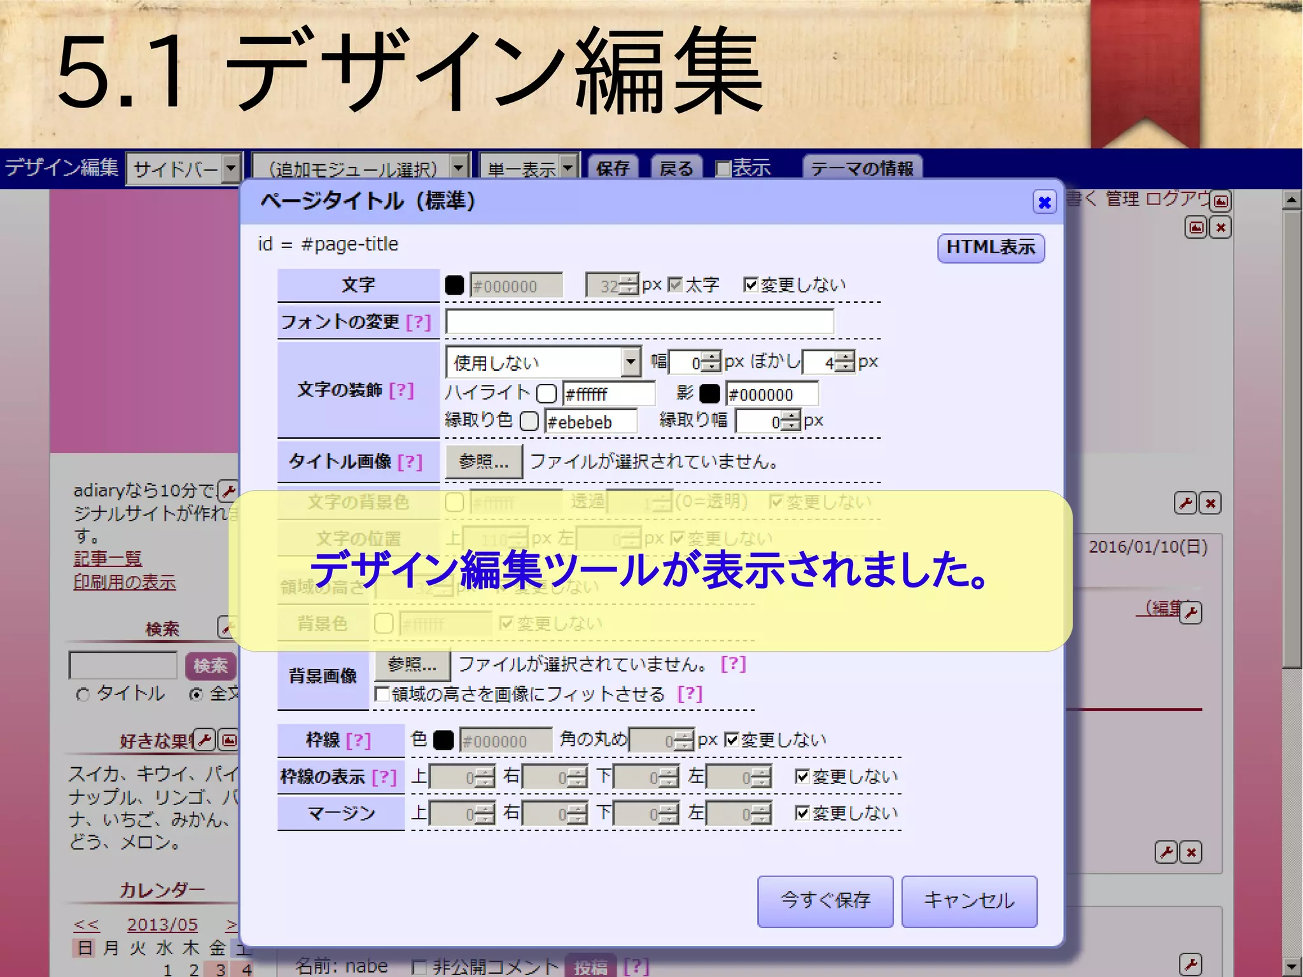Click the HTML表示 button
The image size is (1303, 977).
click(991, 248)
